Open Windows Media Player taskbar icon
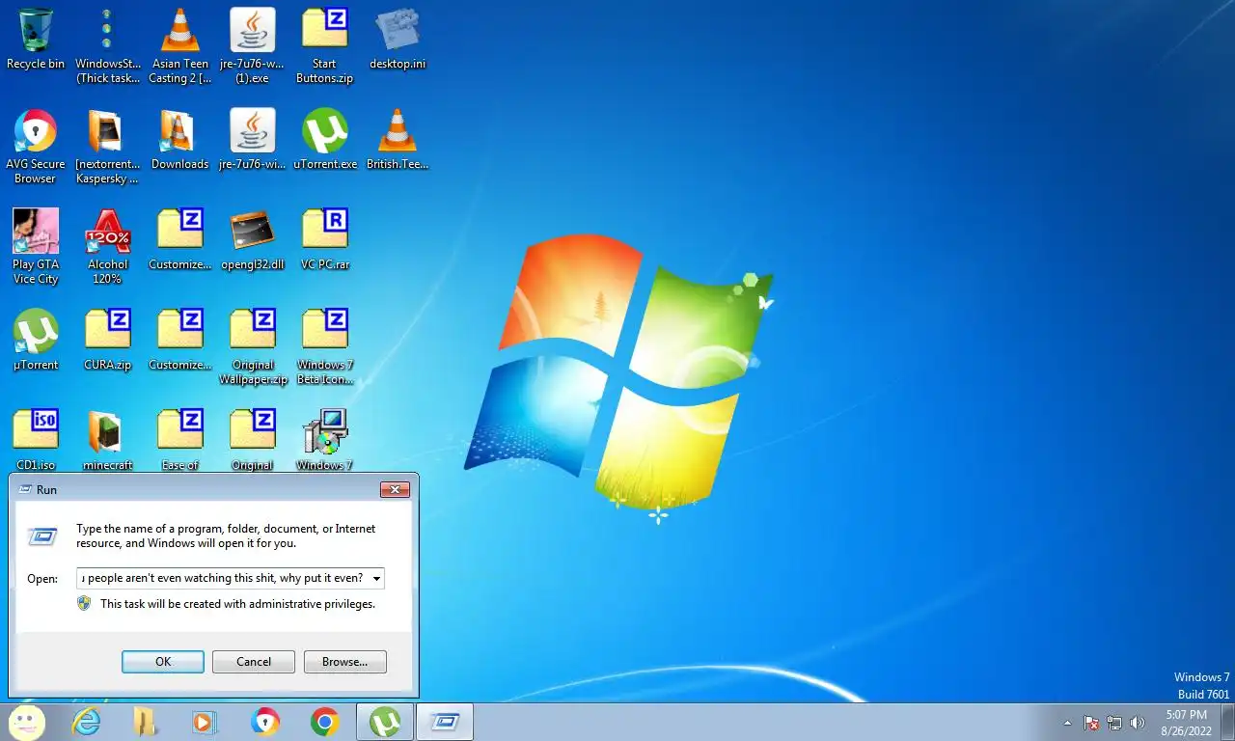 [205, 722]
